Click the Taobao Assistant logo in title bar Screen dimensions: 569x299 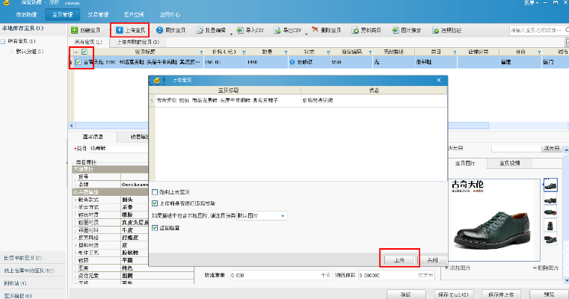tap(6, 2)
